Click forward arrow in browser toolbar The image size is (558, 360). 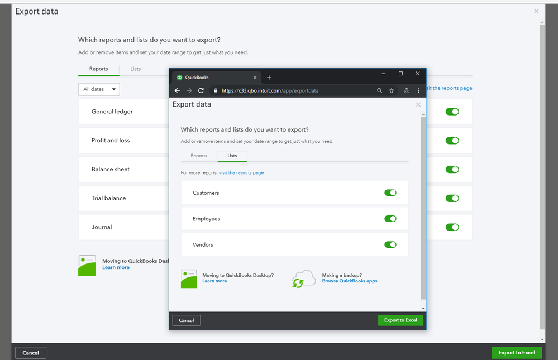[189, 91]
